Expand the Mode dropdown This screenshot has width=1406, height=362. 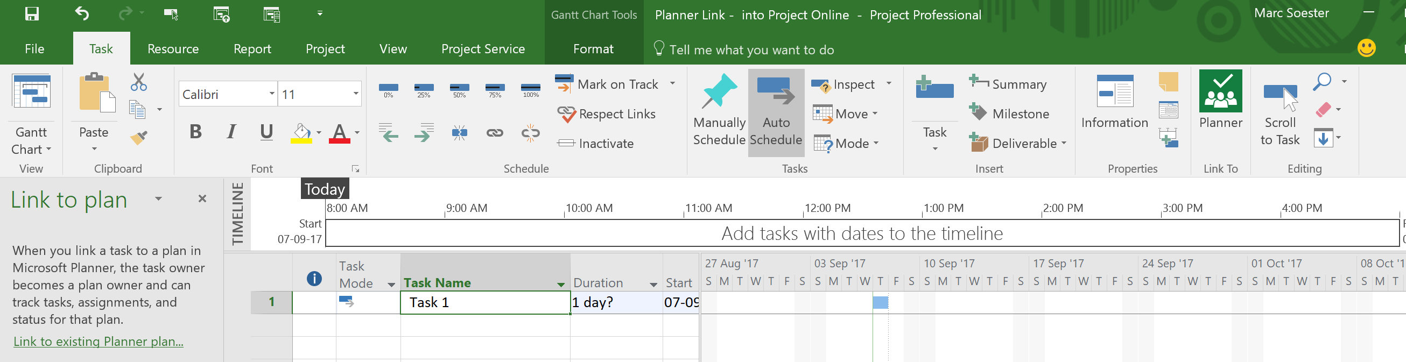pos(876,143)
